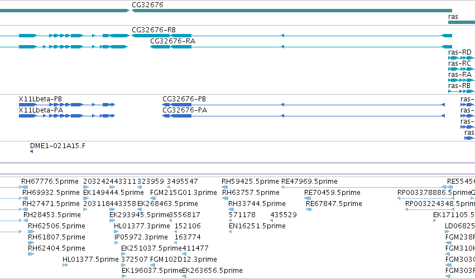This screenshot has height=279, width=475.
Task: Click the DME1-021A15.F purple arrow marker
Action: [x=31, y=151]
